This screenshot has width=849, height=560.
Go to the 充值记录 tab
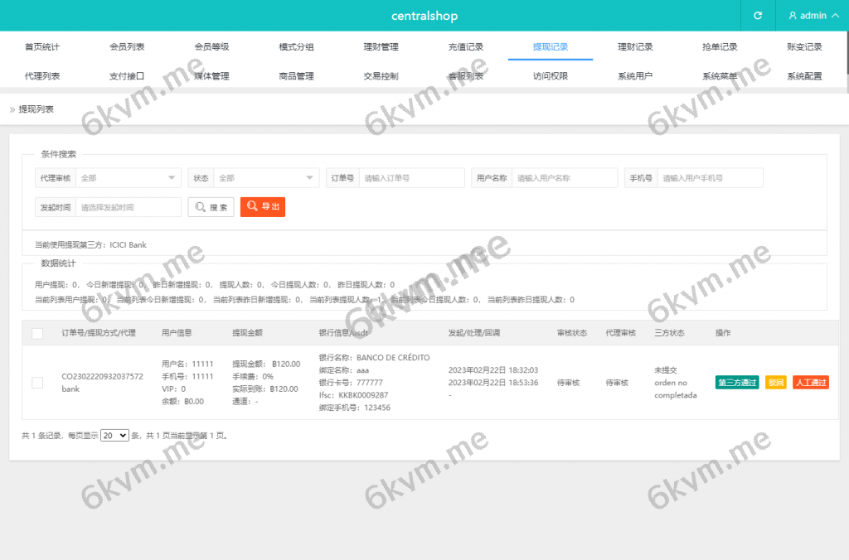point(466,47)
